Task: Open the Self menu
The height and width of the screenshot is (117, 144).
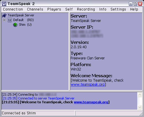Action: point(69,9)
